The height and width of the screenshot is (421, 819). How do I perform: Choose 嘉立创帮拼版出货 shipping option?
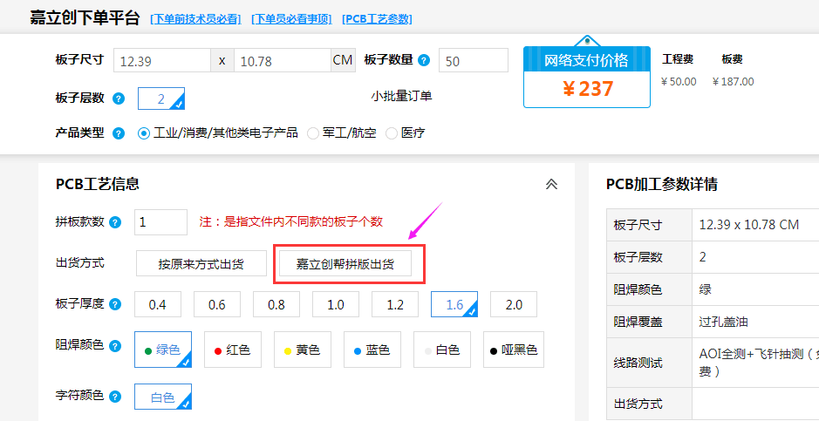click(345, 264)
